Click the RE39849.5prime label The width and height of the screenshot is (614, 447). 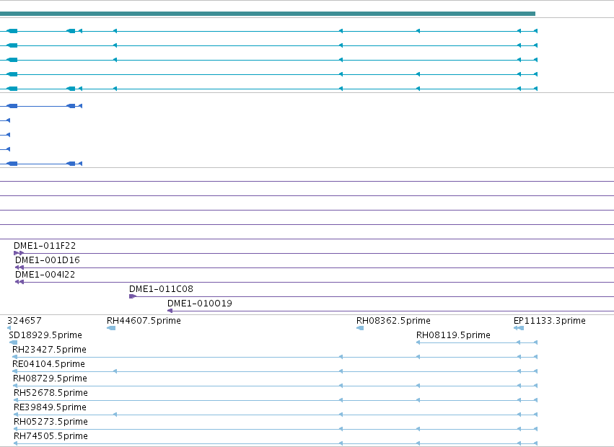click(50, 408)
